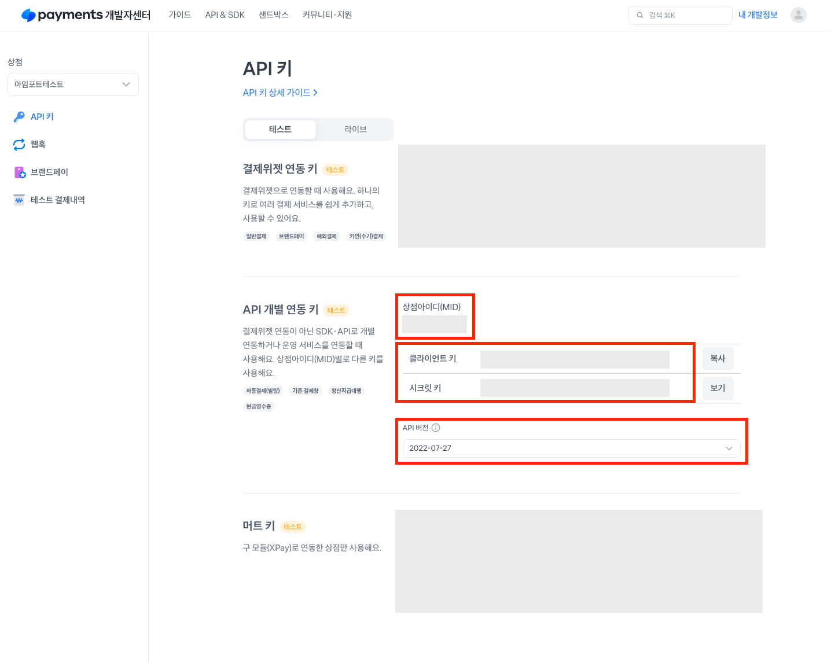Click the 테스트 badge beside 머트 키
The width and height of the screenshot is (831, 662).
[x=293, y=527]
